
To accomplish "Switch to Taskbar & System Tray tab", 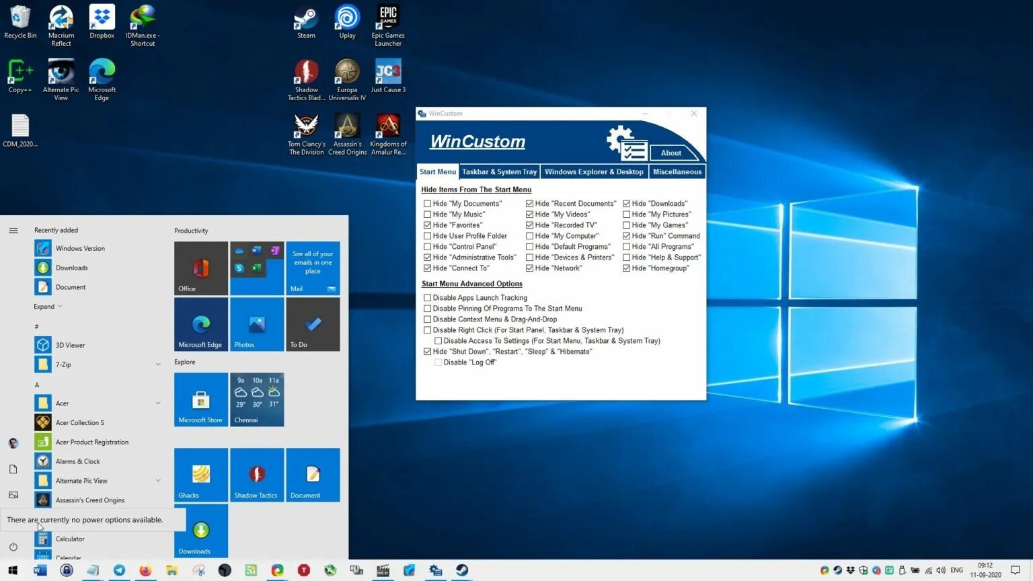I will point(499,172).
